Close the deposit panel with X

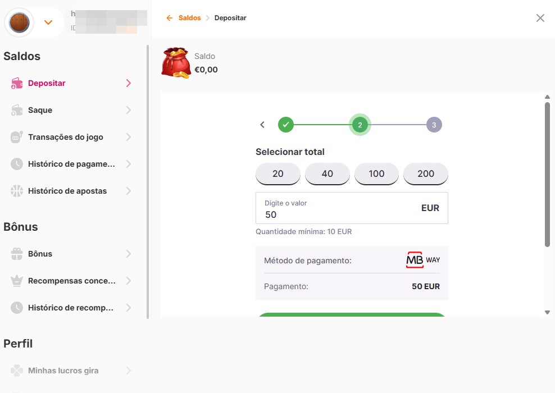pyautogui.click(x=540, y=18)
